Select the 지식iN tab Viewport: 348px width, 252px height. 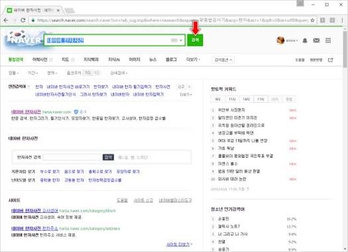114,60
